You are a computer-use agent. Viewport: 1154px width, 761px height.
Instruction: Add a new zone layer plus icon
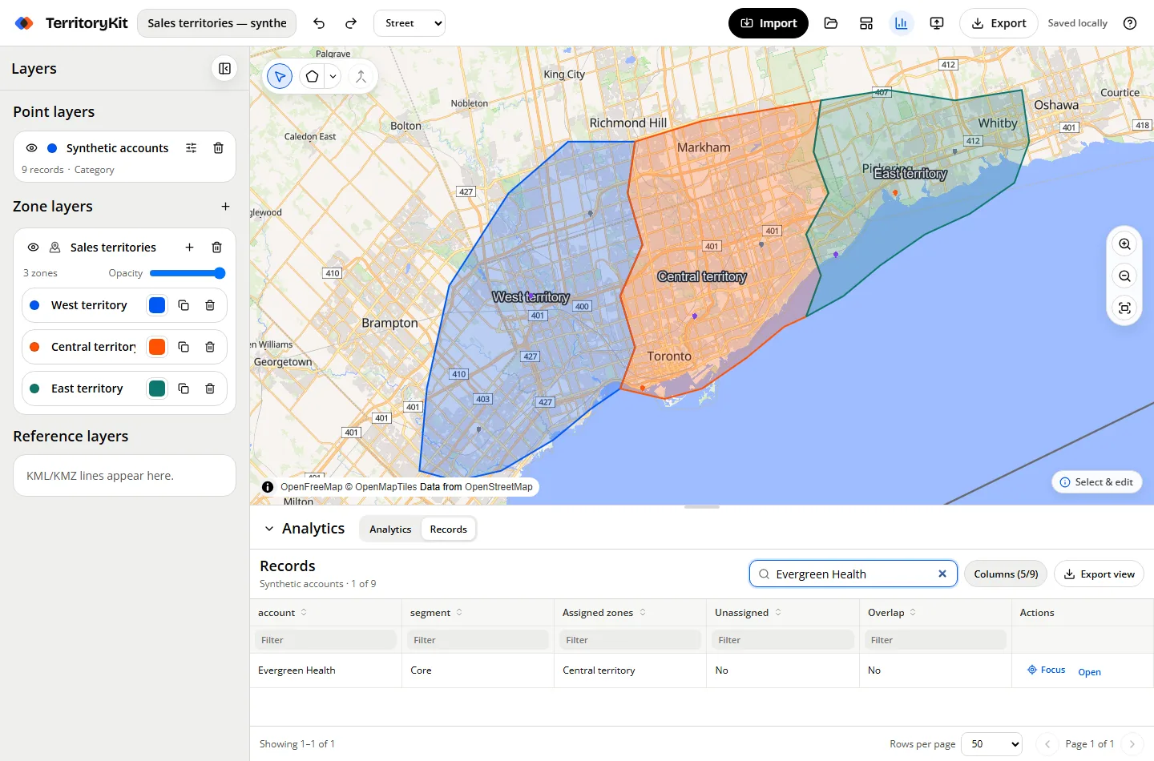pyautogui.click(x=225, y=207)
